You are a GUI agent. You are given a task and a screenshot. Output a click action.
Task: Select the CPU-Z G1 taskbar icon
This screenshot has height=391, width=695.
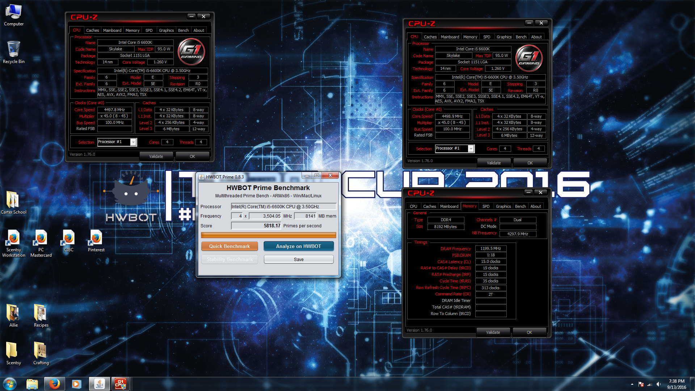click(121, 384)
